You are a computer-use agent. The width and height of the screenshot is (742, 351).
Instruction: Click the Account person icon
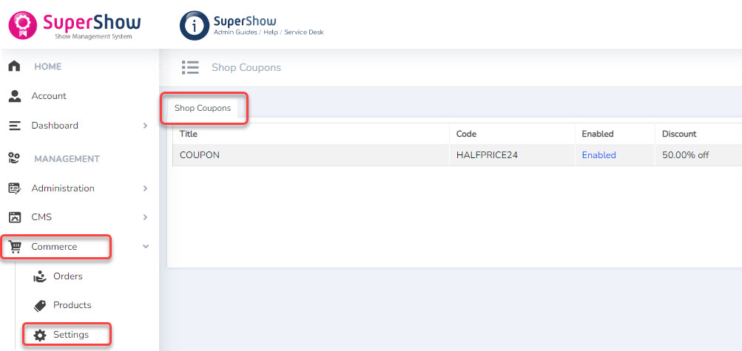(14, 96)
